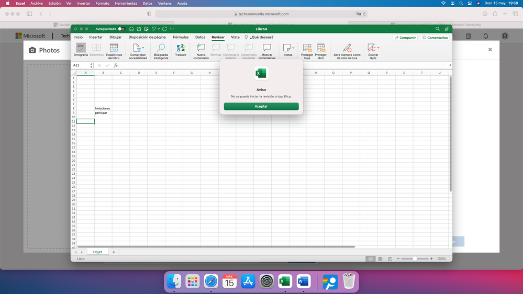Add a new sheet with plus button
Image resolution: width=523 pixels, height=294 pixels.
point(114,252)
